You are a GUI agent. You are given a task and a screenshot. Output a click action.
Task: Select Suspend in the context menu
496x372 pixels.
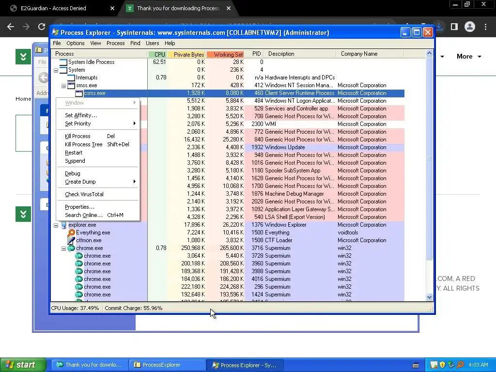click(98, 161)
